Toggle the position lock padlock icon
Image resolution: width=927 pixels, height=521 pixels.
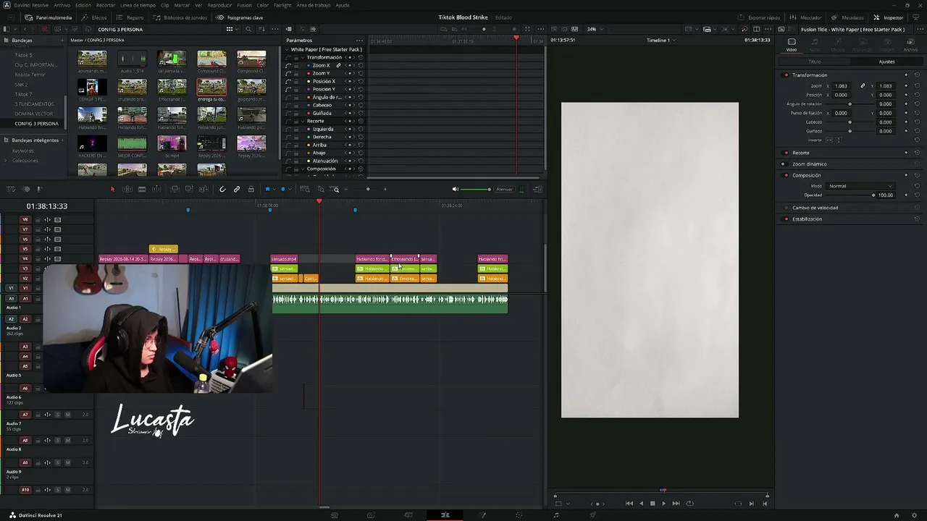251,190
